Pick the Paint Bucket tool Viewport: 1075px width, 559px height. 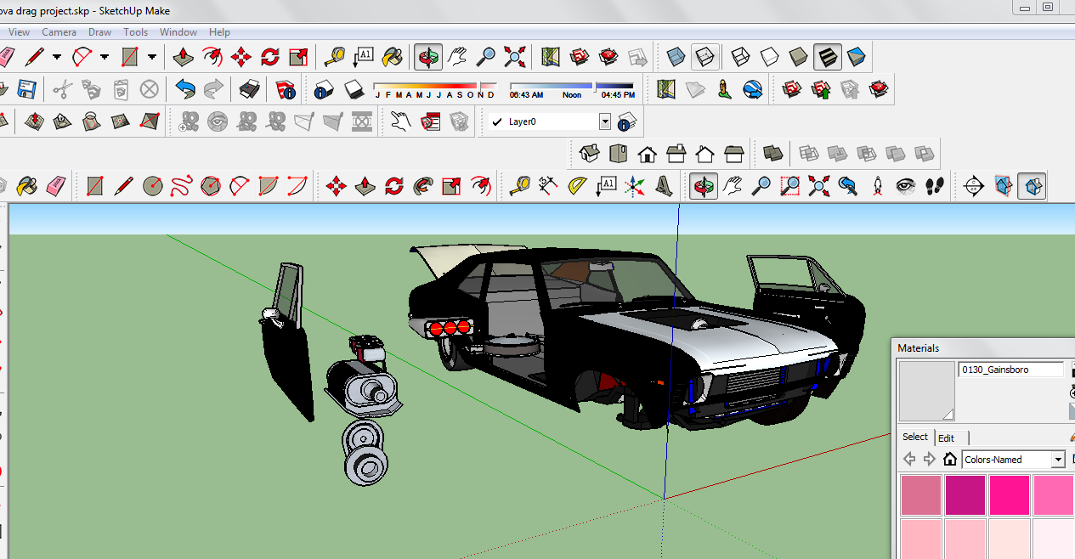pyautogui.click(x=391, y=57)
